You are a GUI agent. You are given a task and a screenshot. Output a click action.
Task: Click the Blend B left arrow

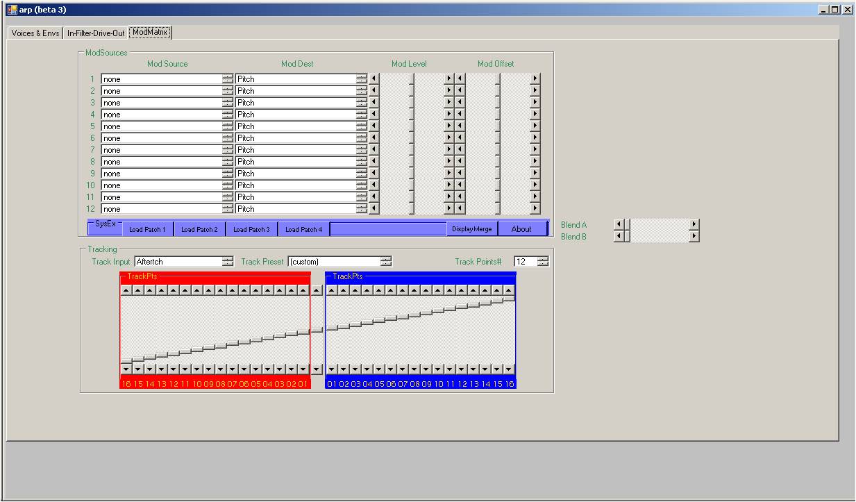pos(619,236)
